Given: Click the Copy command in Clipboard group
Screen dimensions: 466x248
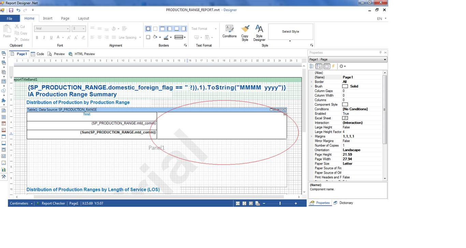Looking at the screenshot, I should (21, 33).
